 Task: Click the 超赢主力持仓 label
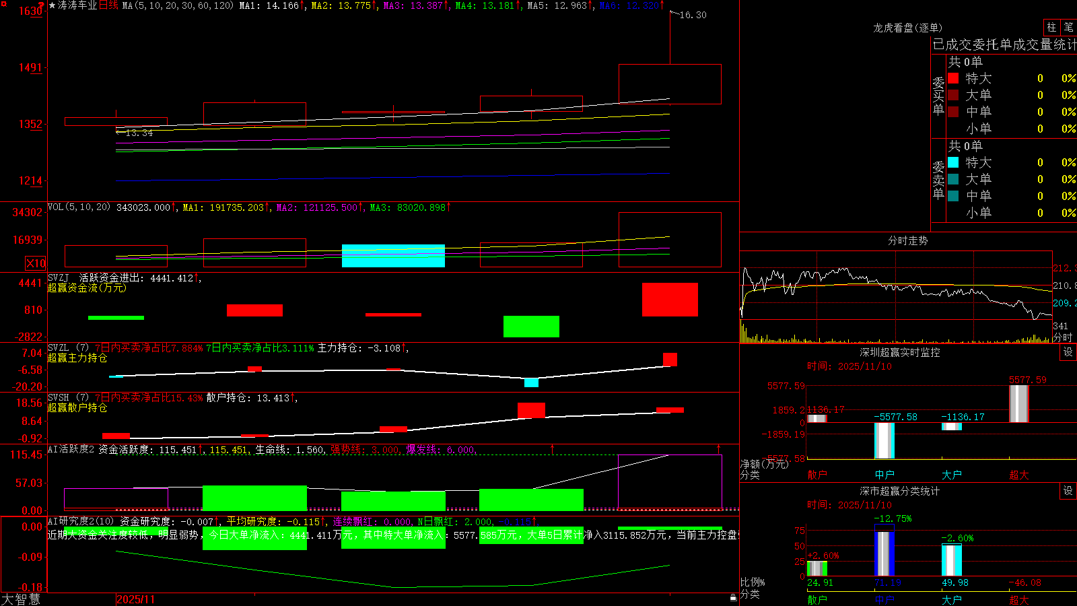click(77, 358)
